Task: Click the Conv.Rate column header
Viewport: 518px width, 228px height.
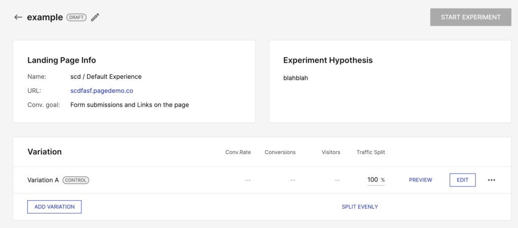Action: [x=238, y=153]
